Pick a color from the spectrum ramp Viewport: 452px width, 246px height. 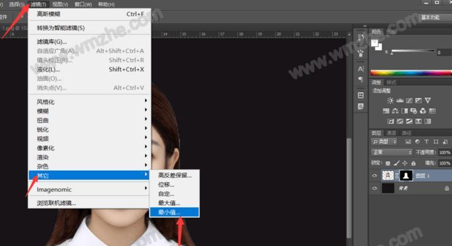411,73
